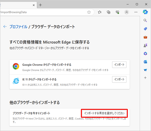
Task: Open the プロファイル breadcrumb link
Action: coord(18,27)
